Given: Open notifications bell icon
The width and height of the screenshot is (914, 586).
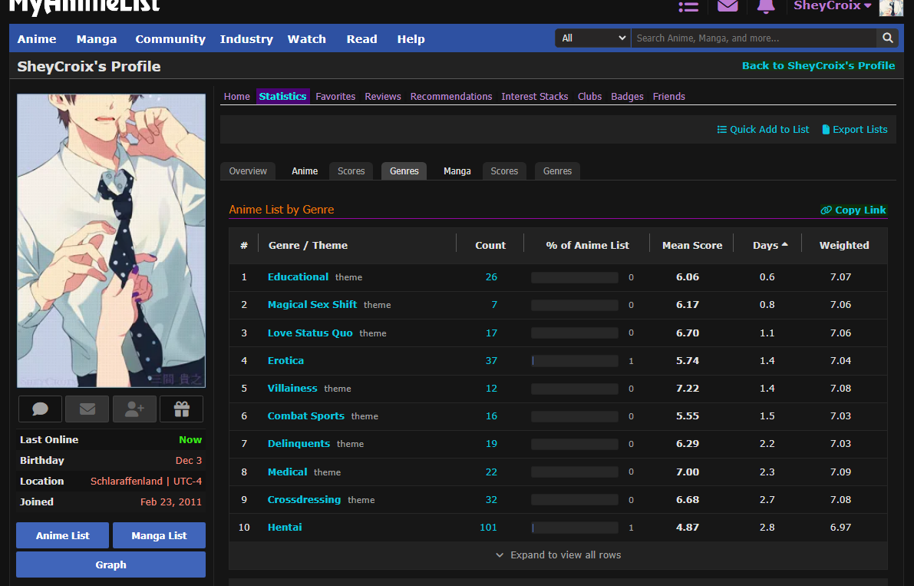Looking at the screenshot, I should click(766, 6).
